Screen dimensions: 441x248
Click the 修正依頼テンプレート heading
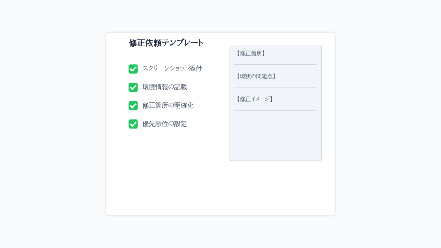pyautogui.click(x=166, y=43)
